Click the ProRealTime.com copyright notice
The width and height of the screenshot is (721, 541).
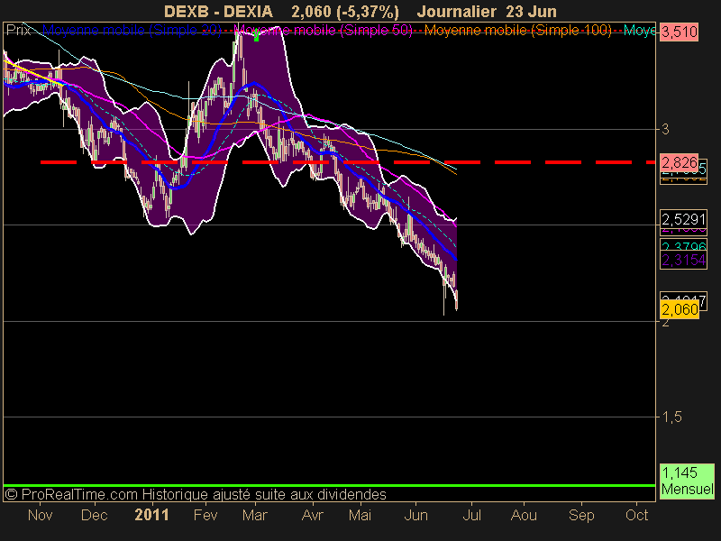click(196, 494)
